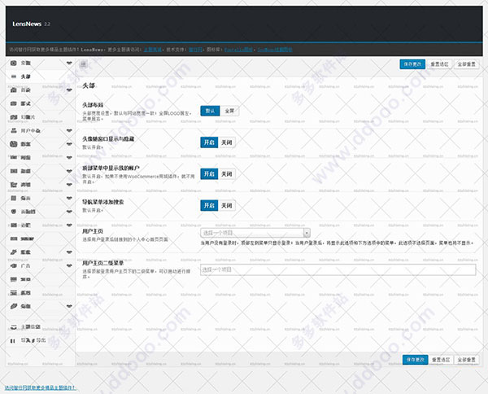Click the camera icon in the first sidebar row
Screen dimensions: 488x394
tap(13, 63)
